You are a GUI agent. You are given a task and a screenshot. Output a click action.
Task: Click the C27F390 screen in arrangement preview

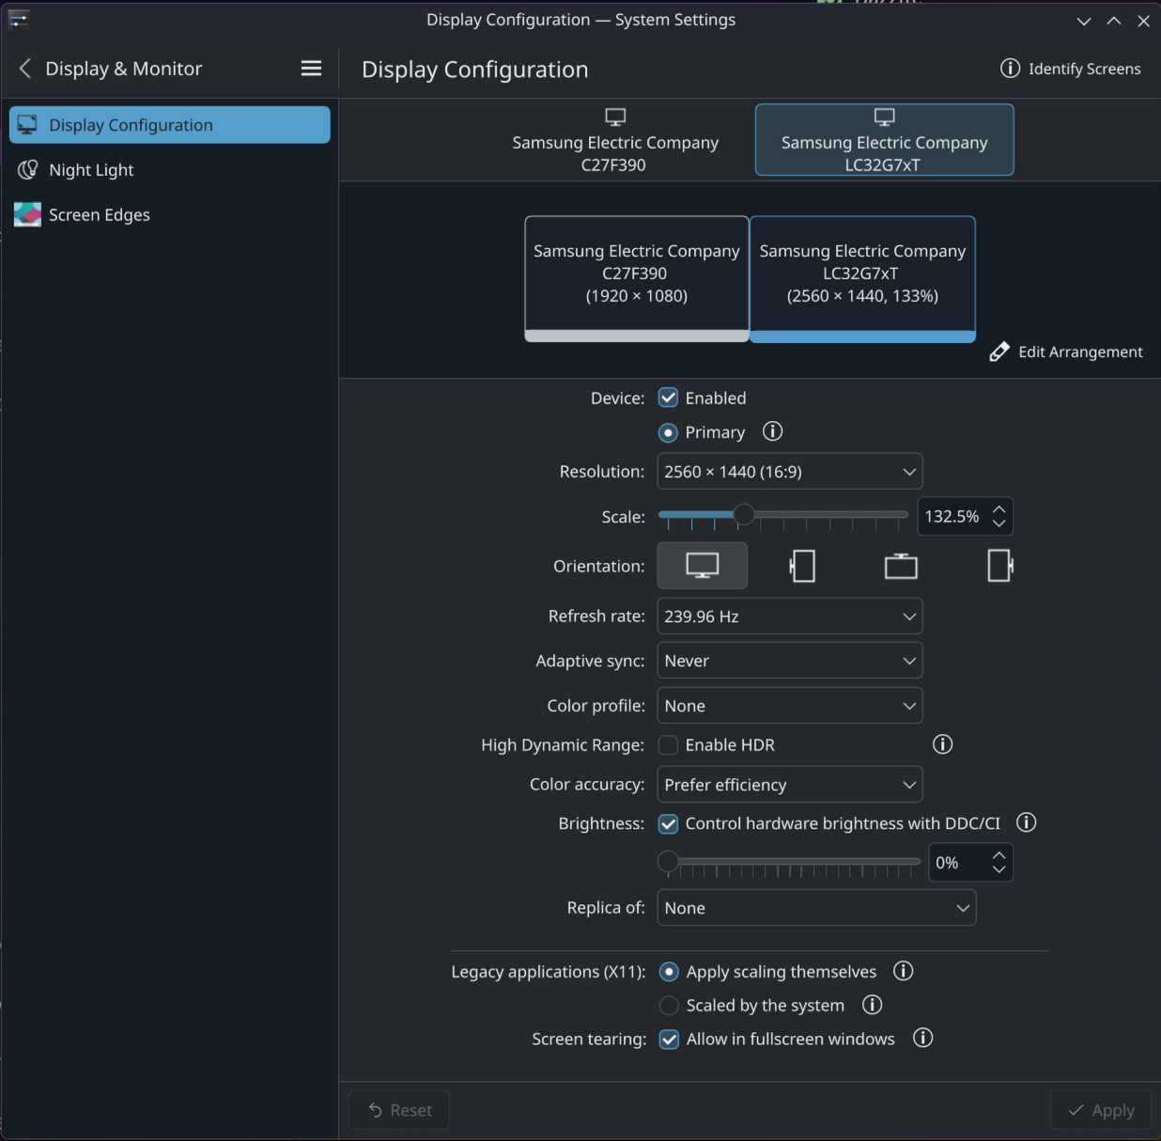pos(637,278)
